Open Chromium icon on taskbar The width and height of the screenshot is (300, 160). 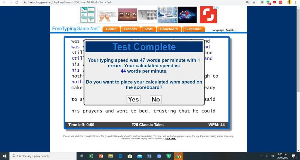[x=159, y=156]
